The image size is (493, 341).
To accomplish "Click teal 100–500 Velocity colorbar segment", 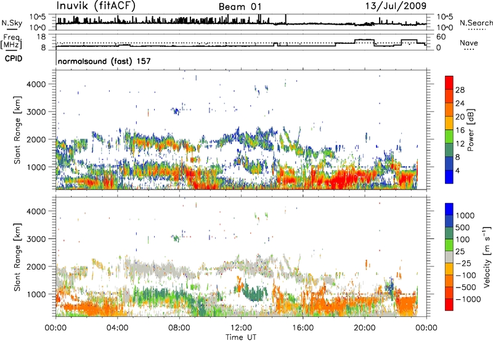I will point(449,233).
